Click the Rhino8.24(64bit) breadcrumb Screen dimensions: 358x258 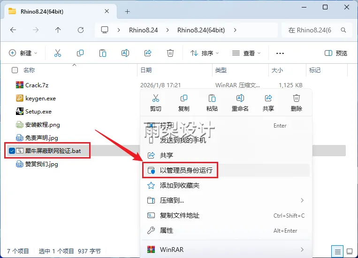pyautogui.click(x=201, y=30)
